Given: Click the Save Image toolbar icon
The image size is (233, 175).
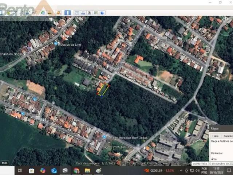Looking at the screenshot, I should coord(90,13).
